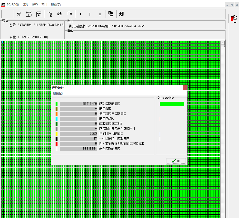
Task: Click the device tree icon in toolbar
Action: pyautogui.click(x=50, y=14)
